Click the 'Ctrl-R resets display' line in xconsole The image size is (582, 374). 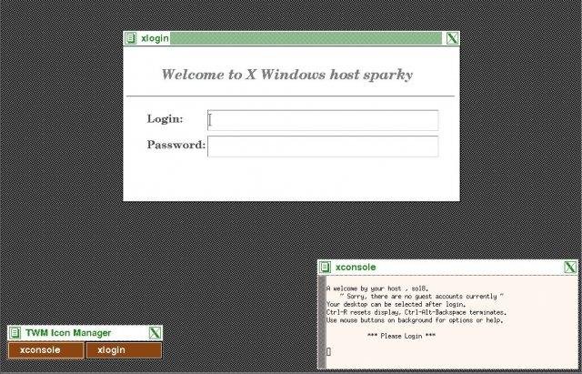[x=416, y=312]
